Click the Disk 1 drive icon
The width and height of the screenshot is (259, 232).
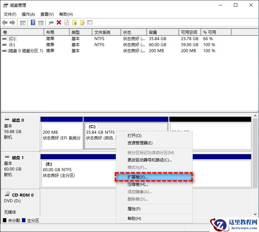coord(7,156)
